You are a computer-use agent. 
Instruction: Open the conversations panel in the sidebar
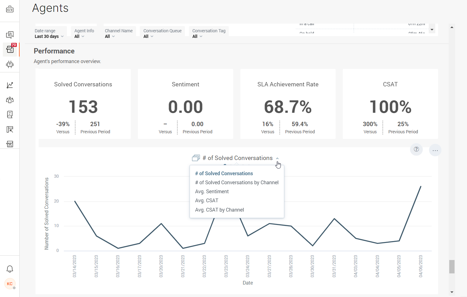(10, 35)
